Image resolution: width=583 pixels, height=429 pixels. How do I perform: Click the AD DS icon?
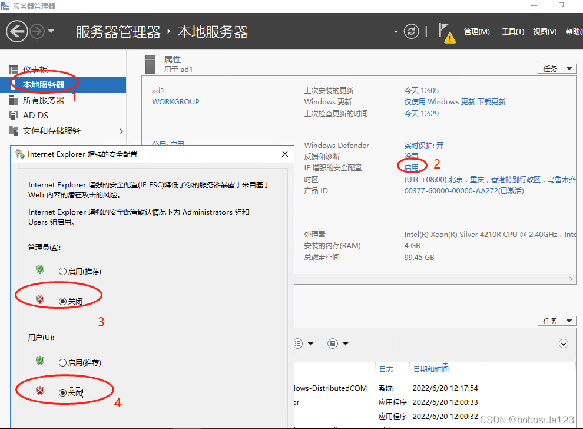pos(14,115)
